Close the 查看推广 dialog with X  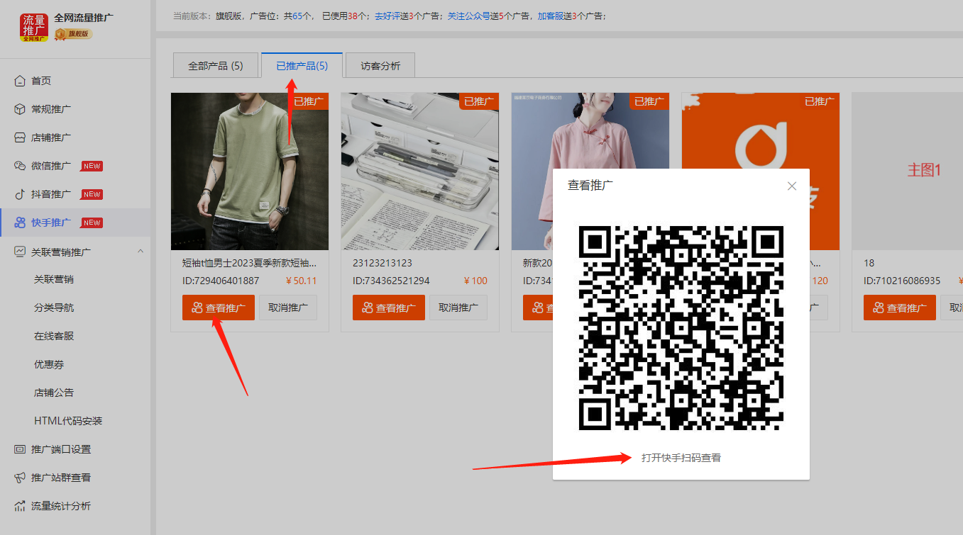click(x=792, y=186)
